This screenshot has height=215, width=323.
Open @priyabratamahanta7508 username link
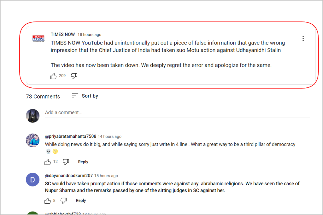(x=71, y=136)
